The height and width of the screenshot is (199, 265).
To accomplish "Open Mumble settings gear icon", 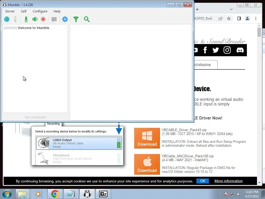I will pyautogui.click(x=65, y=19).
